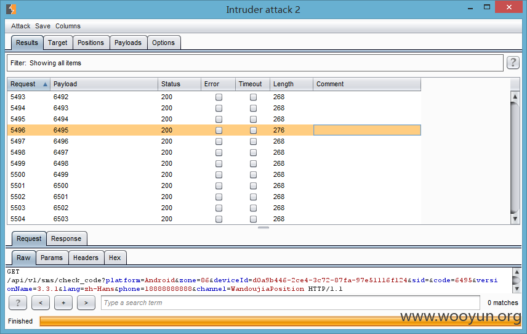Click the Filter: Showing all items bar
Viewport: 527px width, 334px height.
pos(255,63)
